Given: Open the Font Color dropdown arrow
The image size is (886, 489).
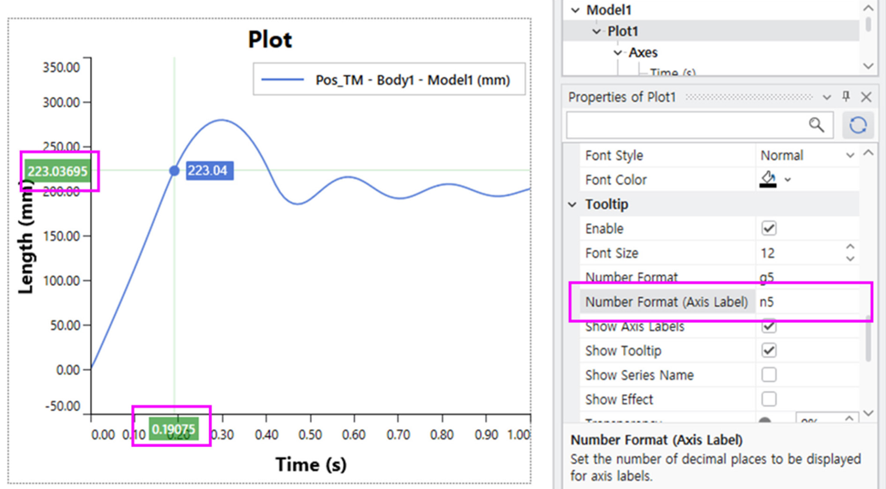Looking at the screenshot, I should pyautogui.click(x=787, y=180).
